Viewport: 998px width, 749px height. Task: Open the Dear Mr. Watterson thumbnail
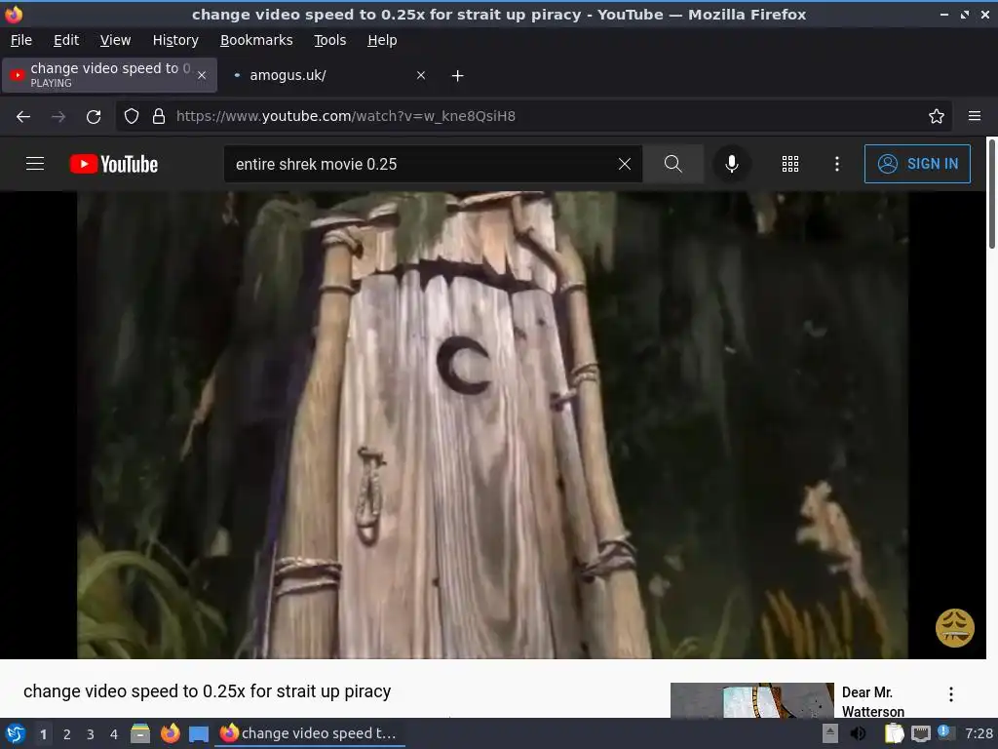click(x=751, y=700)
